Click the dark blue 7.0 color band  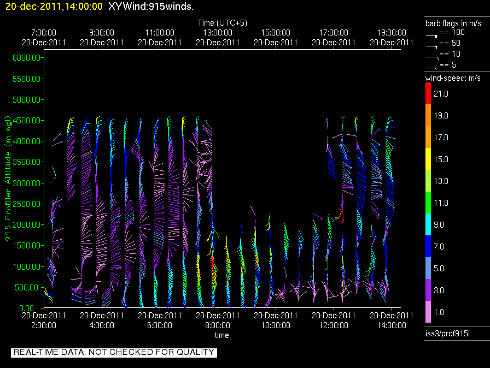click(428, 246)
